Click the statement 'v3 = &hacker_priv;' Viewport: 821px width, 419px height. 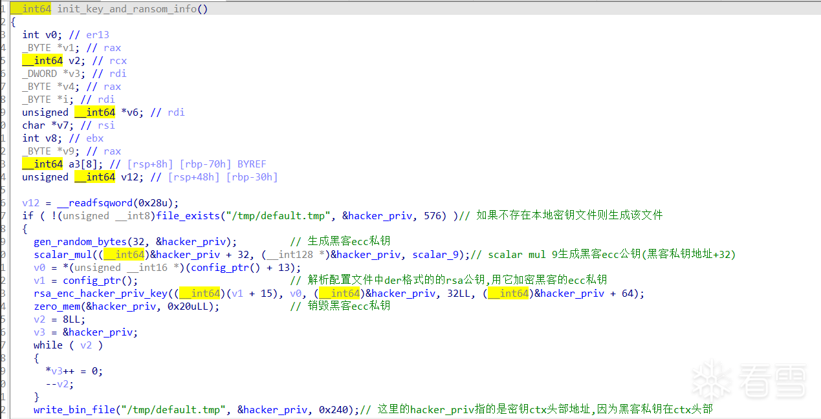pos(86,332)
